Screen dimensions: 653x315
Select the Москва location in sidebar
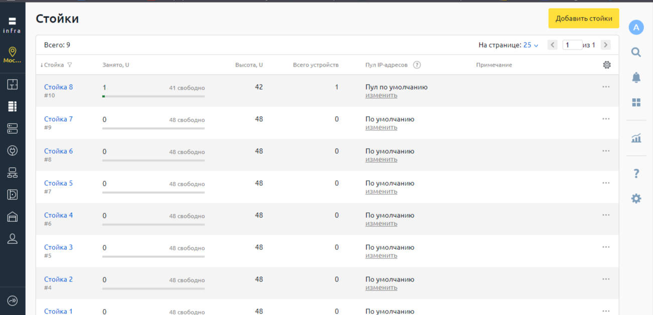pyautogui.click(x=13, y=55)
